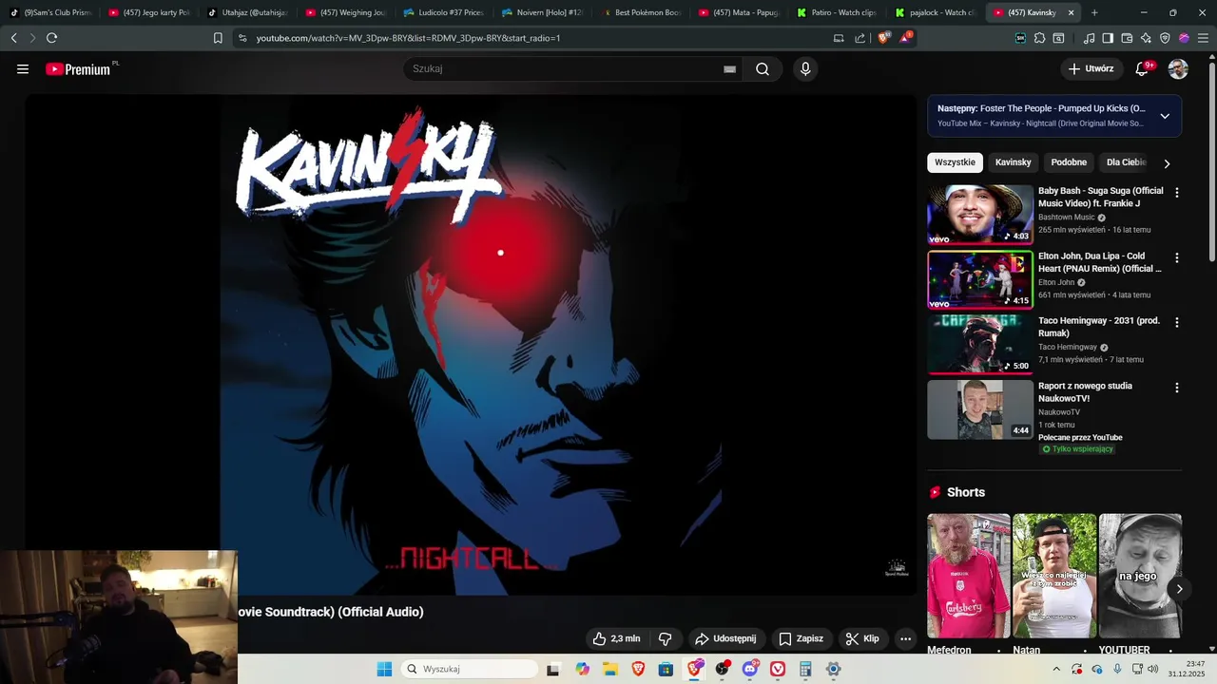Image resolution: width=1217 pixels, height=684 pixels.
Task: Start voice search with microphone icon
Action: coord(805,69)
